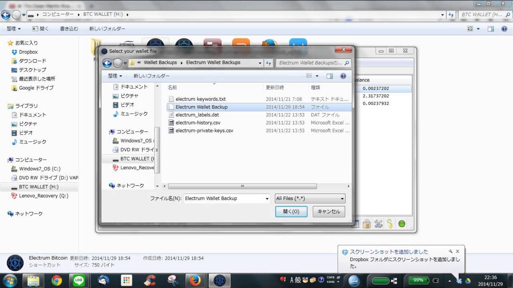The height and width of the screenshot is (288, 513).
Task: Click 書き込む in the Explorer toolbar
Action: 69,29
